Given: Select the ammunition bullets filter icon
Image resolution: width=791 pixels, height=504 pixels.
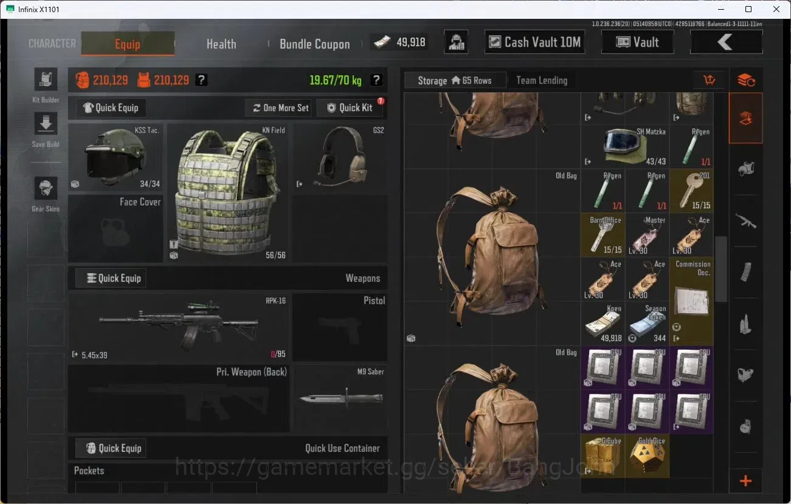Looking at the screenshot, I should (746, 324).
